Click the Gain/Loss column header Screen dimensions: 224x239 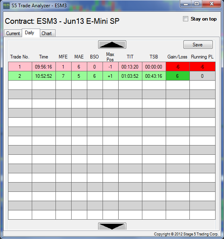[x=177, y=57]
